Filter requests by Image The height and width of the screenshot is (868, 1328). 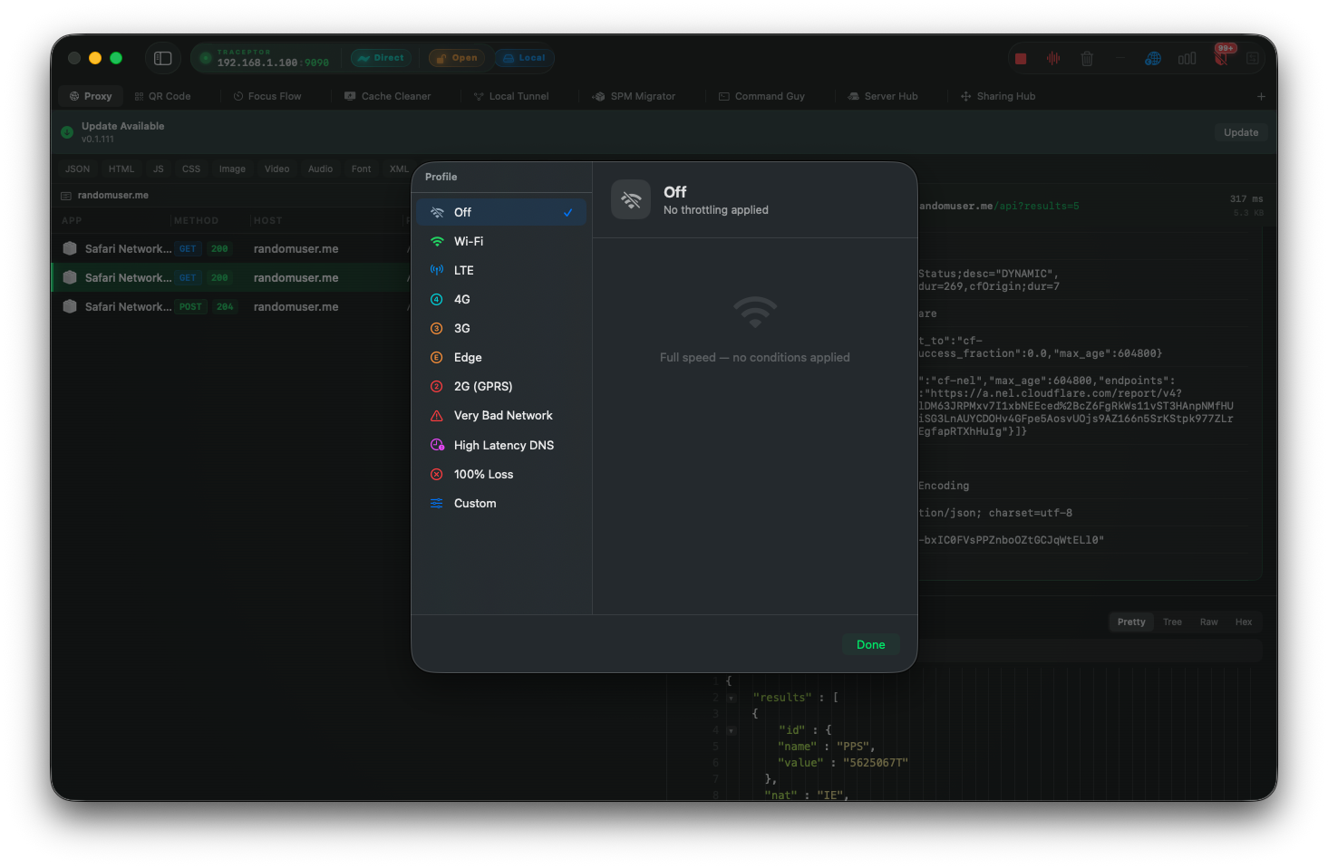pyautogui.click(x=232, y=169)
